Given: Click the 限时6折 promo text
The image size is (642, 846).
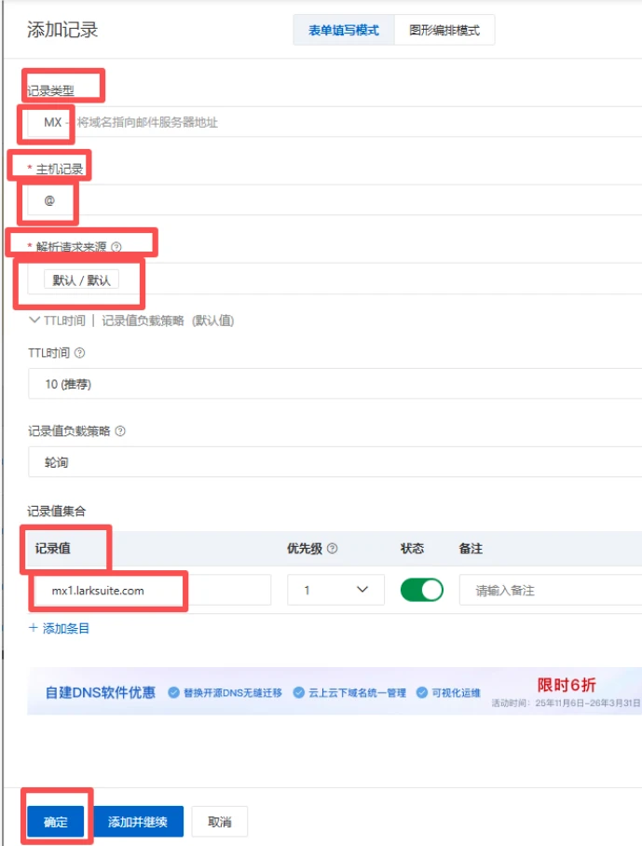Looking at the screenshot, I should click(x=567, y=685).
